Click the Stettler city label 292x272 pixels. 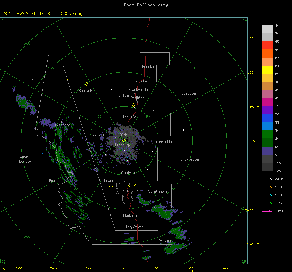click(189, 93)
